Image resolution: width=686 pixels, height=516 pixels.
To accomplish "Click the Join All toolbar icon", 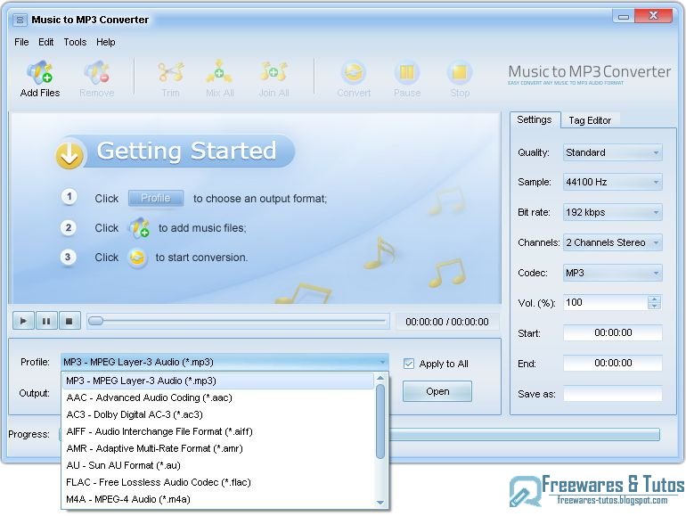I will pos(274,73).
